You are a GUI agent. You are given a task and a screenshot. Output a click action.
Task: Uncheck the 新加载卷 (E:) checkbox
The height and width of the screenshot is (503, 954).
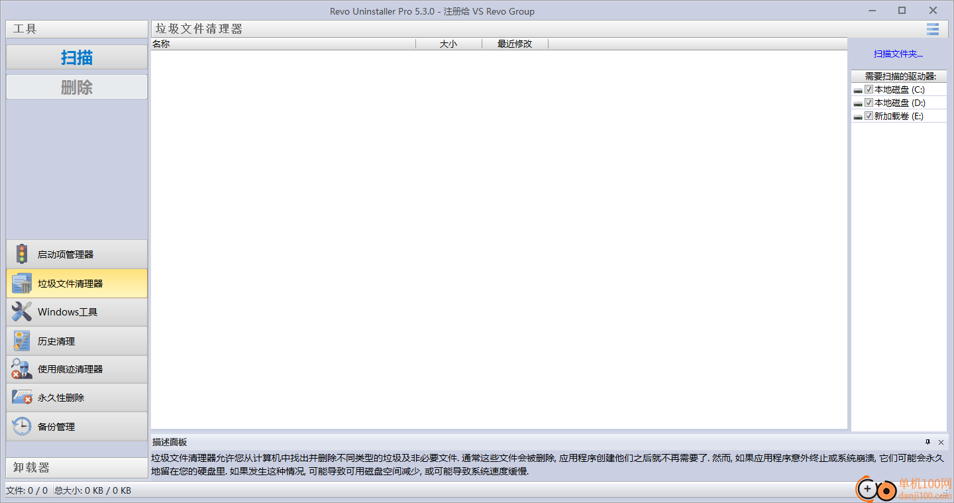point(869,116)
